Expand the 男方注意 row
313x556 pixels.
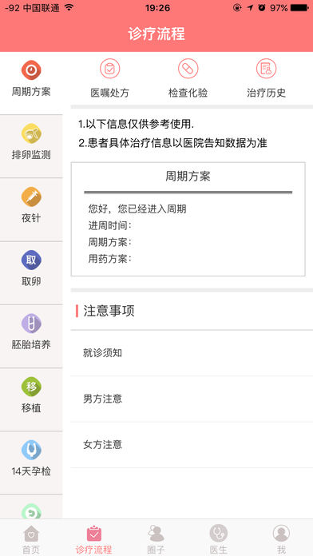[x=192, y=399]
